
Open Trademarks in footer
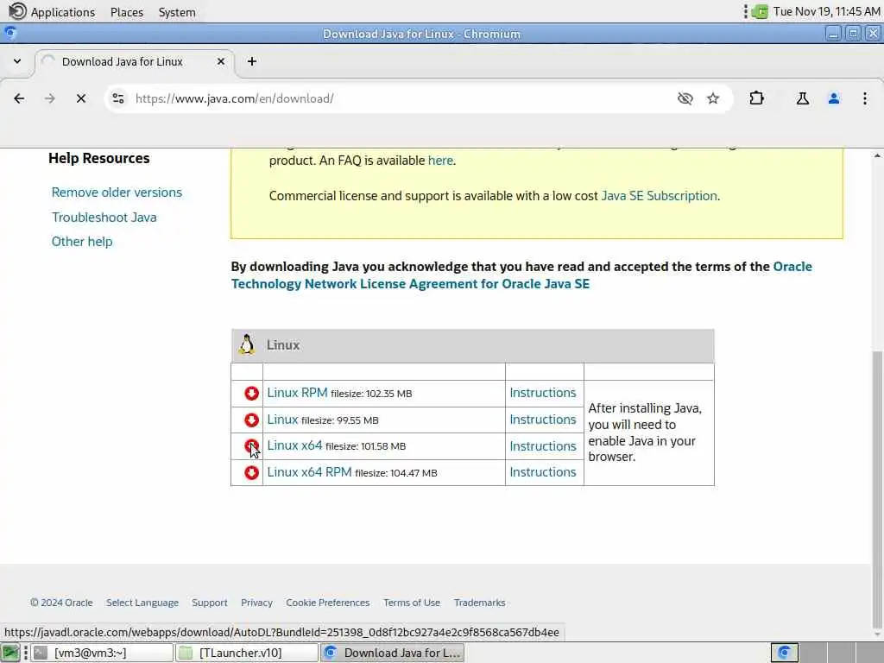(x=480, y=603)
